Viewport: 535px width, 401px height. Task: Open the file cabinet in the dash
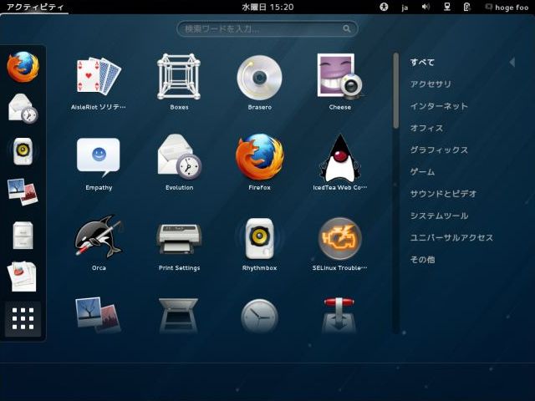pos(23,235)
